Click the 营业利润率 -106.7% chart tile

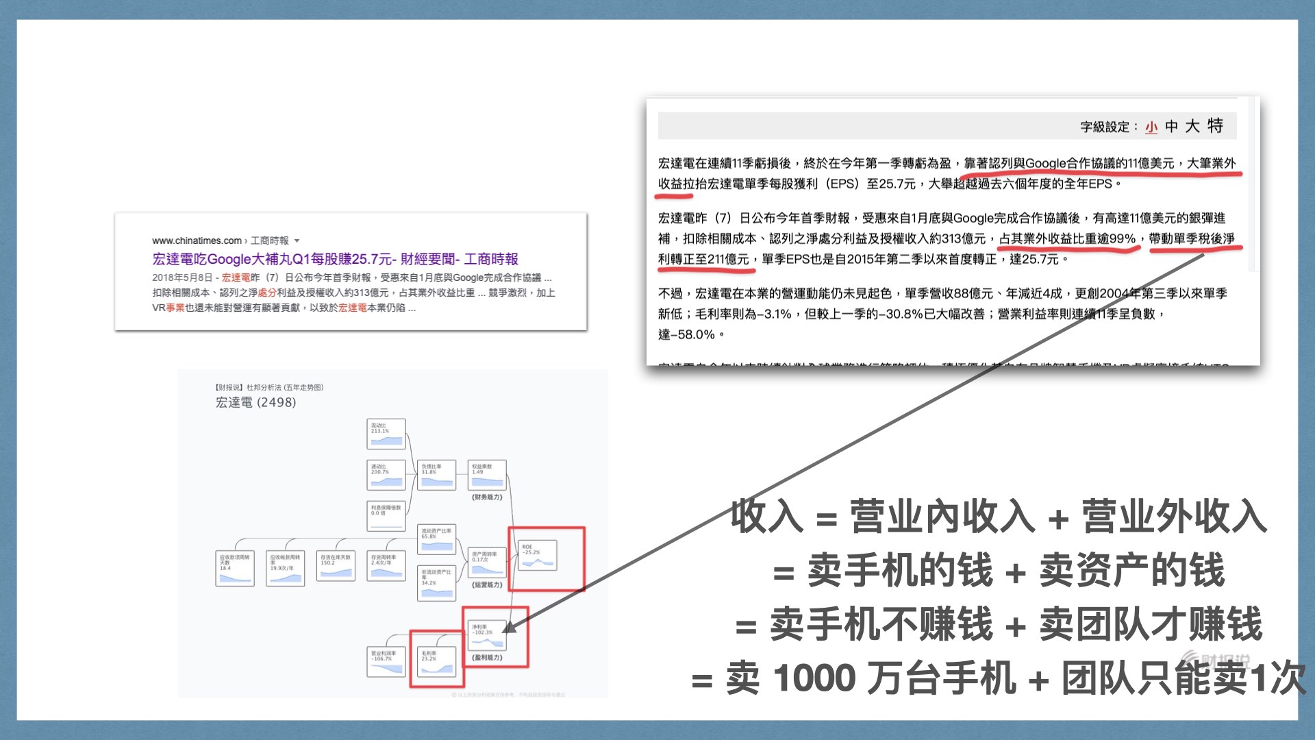pyautogui.click(x=386, y=662)
